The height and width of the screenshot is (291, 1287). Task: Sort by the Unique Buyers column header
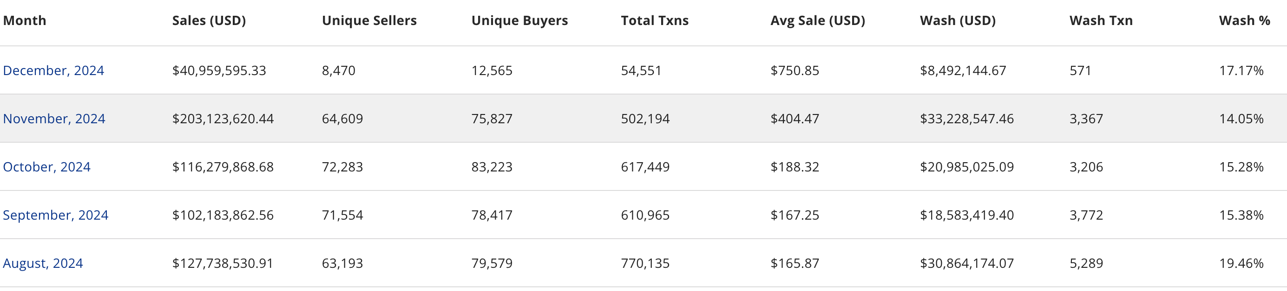(x=519, y=21)
